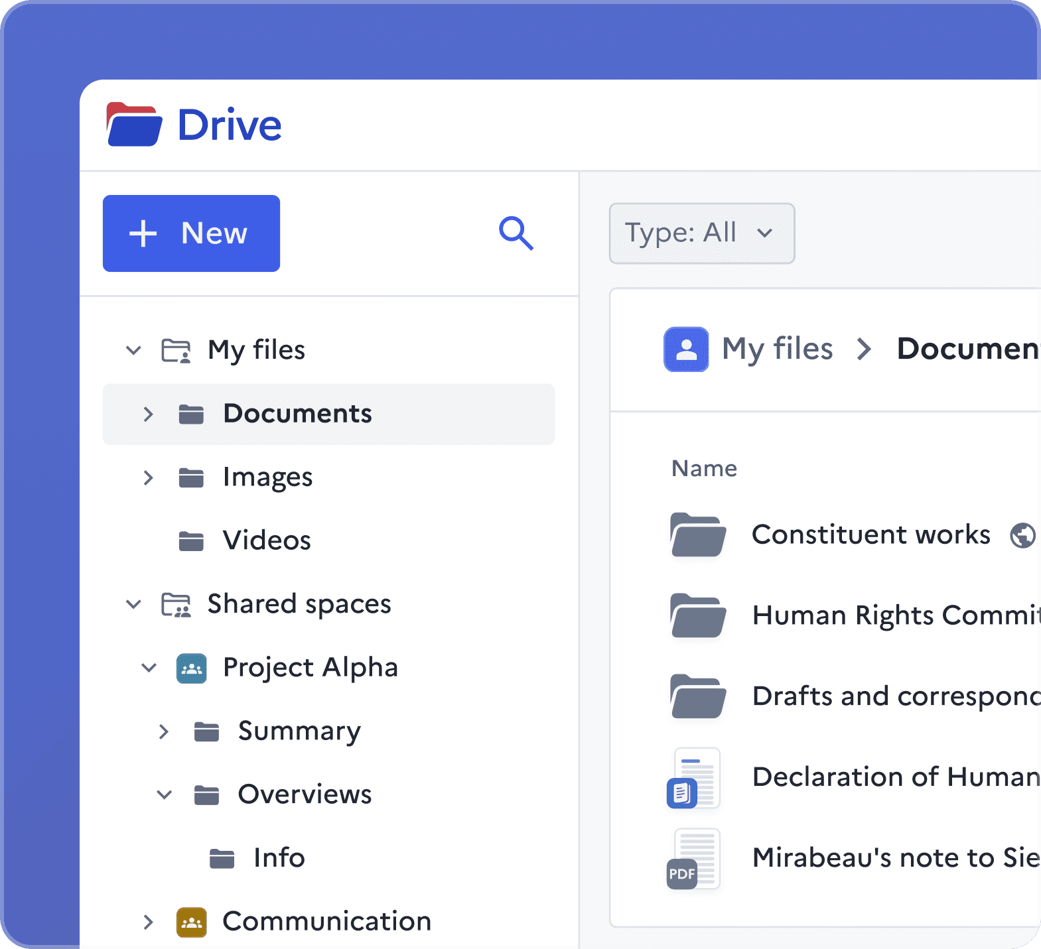The image size is (1041, 949).
Task: Click the New button
Action: pyautogui.click(x=191, y=233)
